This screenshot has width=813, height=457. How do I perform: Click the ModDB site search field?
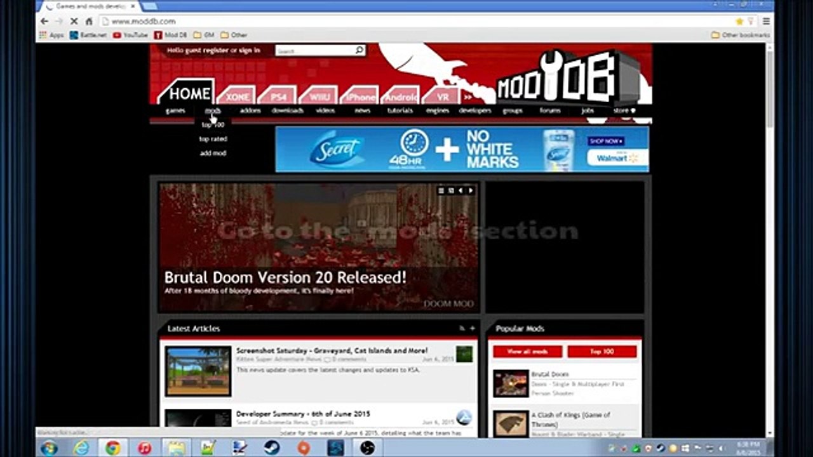(x=315, y=50)
